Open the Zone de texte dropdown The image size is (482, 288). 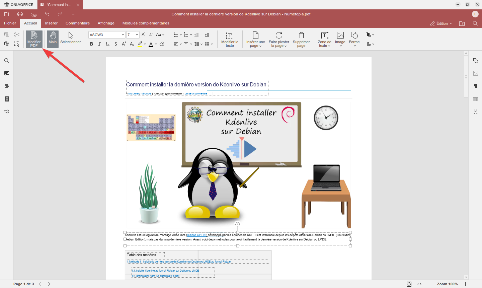click(324, 39)
